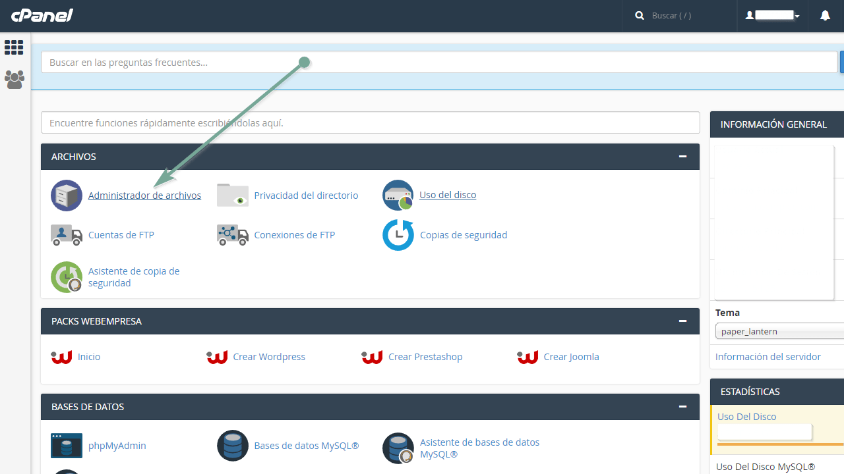Click the Cuentas de FTP truck icon
The width and height of the screenshot is (844, 474).
click(x=67, y=235)
